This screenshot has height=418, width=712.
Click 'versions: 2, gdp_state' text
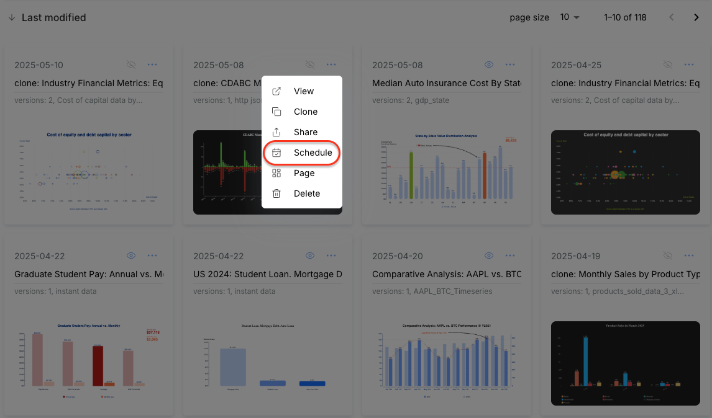click(x=411, y=100)
